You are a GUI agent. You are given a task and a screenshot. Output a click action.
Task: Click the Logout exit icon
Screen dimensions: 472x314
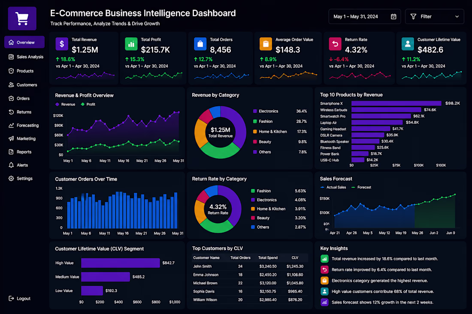coord(11,299)
